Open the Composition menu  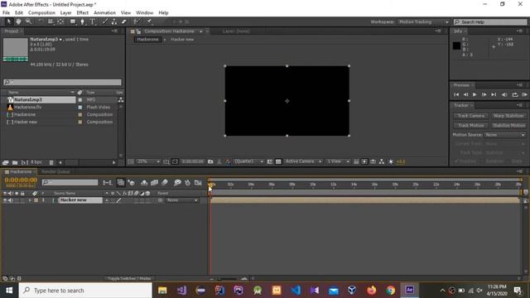pyautogui.click(x=41, y=13)
